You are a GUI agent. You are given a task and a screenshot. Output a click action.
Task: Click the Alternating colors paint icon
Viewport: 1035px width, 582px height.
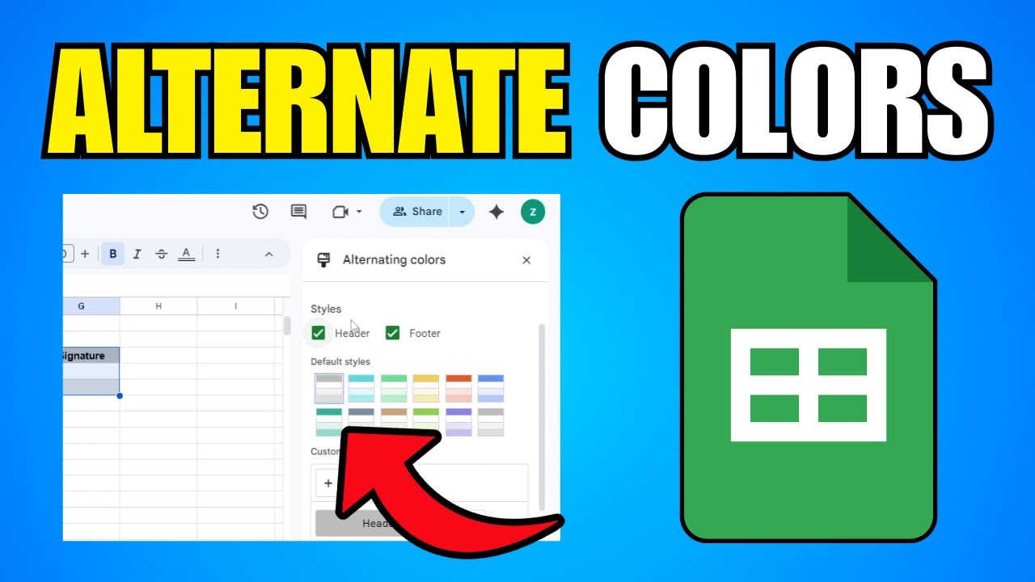323,259
